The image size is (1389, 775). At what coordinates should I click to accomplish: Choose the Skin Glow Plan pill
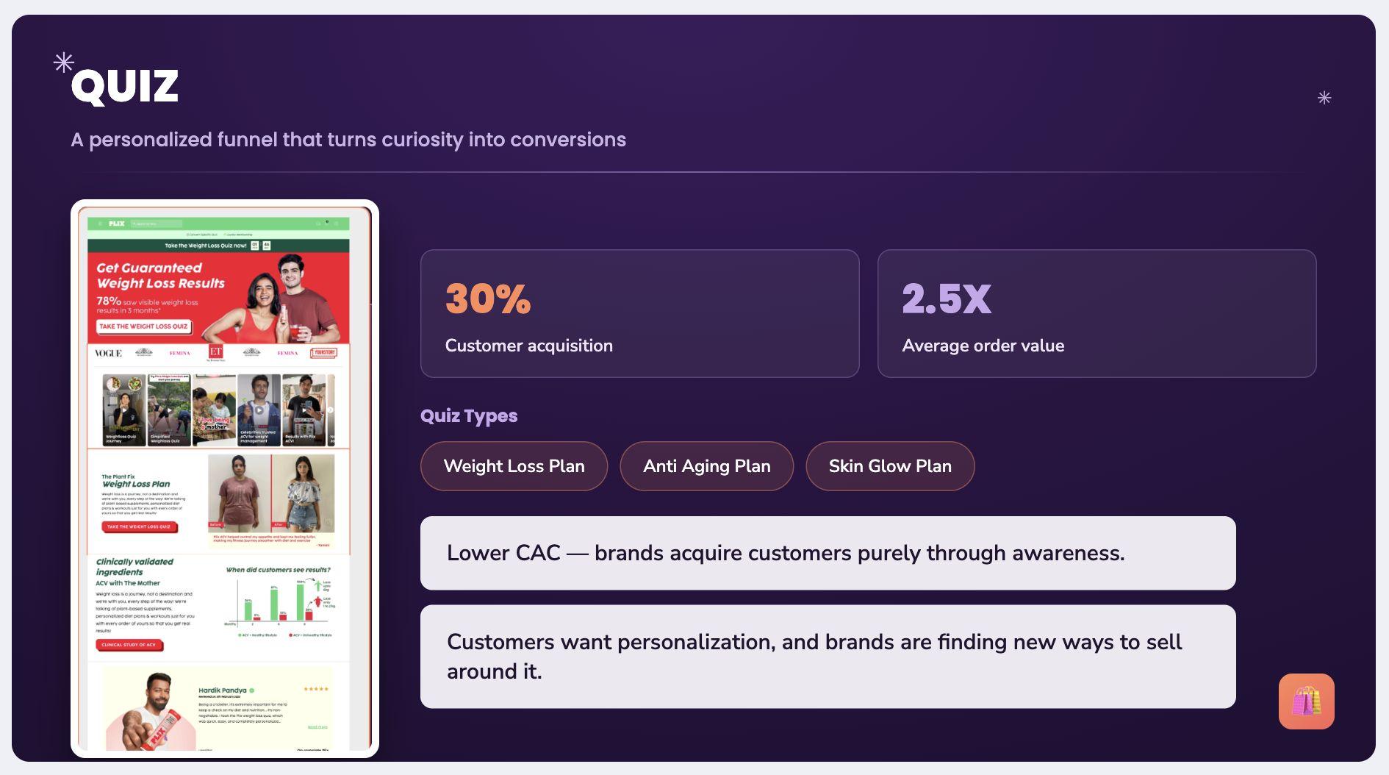890,466
